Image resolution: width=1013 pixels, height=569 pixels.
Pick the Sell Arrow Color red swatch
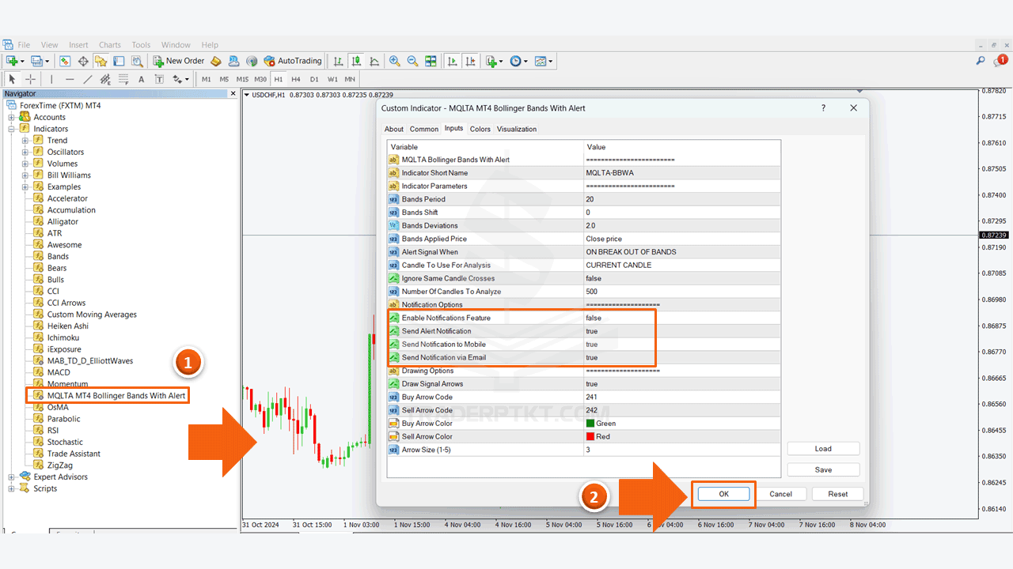point(590,436)
